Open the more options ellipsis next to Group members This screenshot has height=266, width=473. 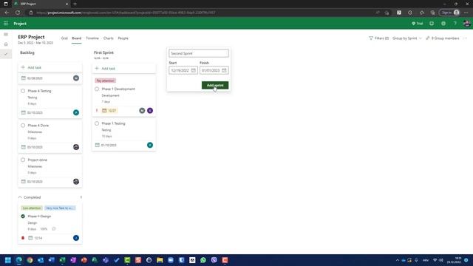pos(465,38)
